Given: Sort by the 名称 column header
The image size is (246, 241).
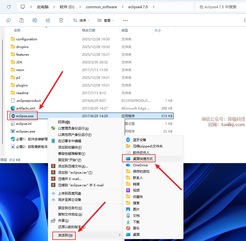Looking at the screenshot, I should click(x=17, y=30).
